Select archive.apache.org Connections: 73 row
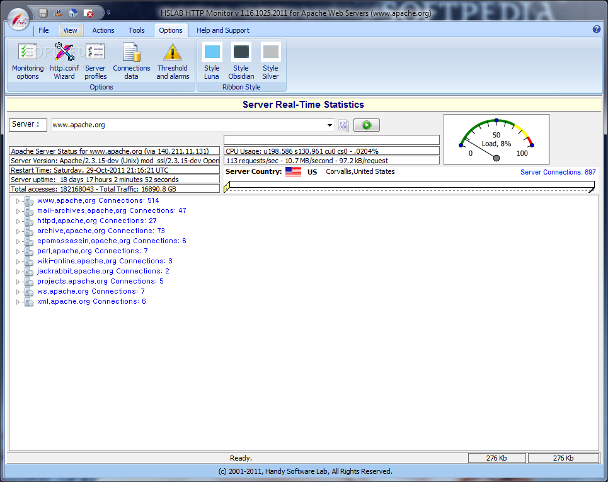The height and width of the screenshot is (482, 608). tap(101, 231)
